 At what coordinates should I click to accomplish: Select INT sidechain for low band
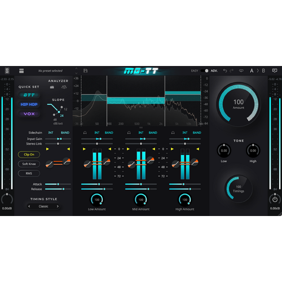coord(97,133)
